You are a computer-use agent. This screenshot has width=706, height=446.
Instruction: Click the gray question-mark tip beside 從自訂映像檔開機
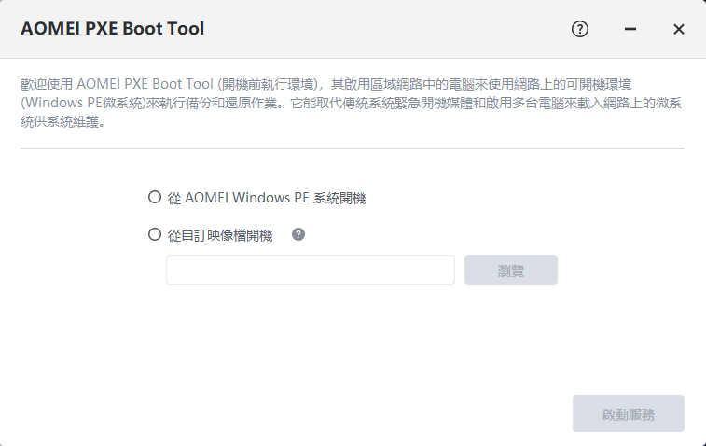pos(298,234)
